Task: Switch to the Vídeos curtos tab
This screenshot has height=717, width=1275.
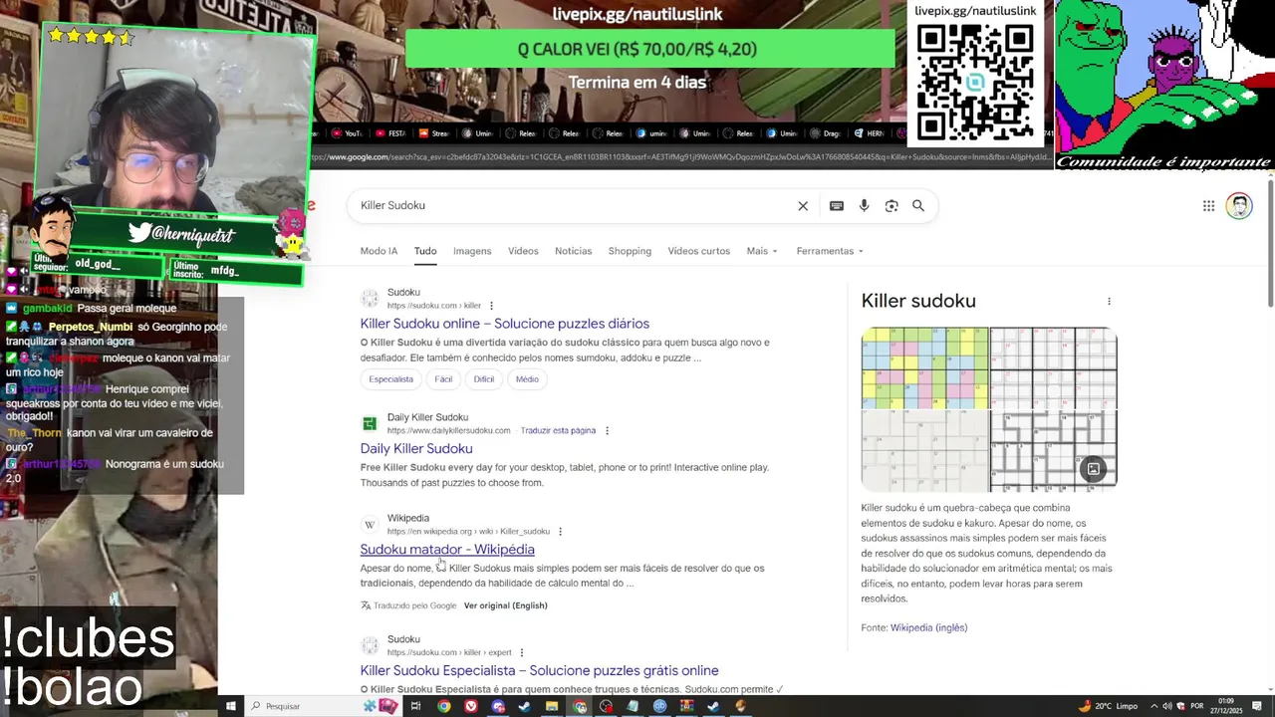Action: coord(698,251)
